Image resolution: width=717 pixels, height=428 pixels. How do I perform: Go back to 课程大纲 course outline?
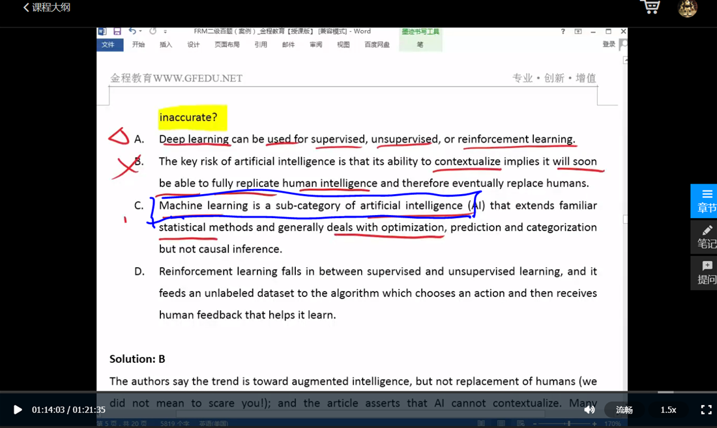tap(47, 7)
